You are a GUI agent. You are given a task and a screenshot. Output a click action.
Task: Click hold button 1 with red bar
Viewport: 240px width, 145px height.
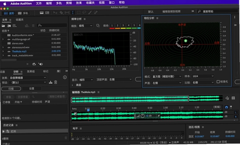(112, 26)
